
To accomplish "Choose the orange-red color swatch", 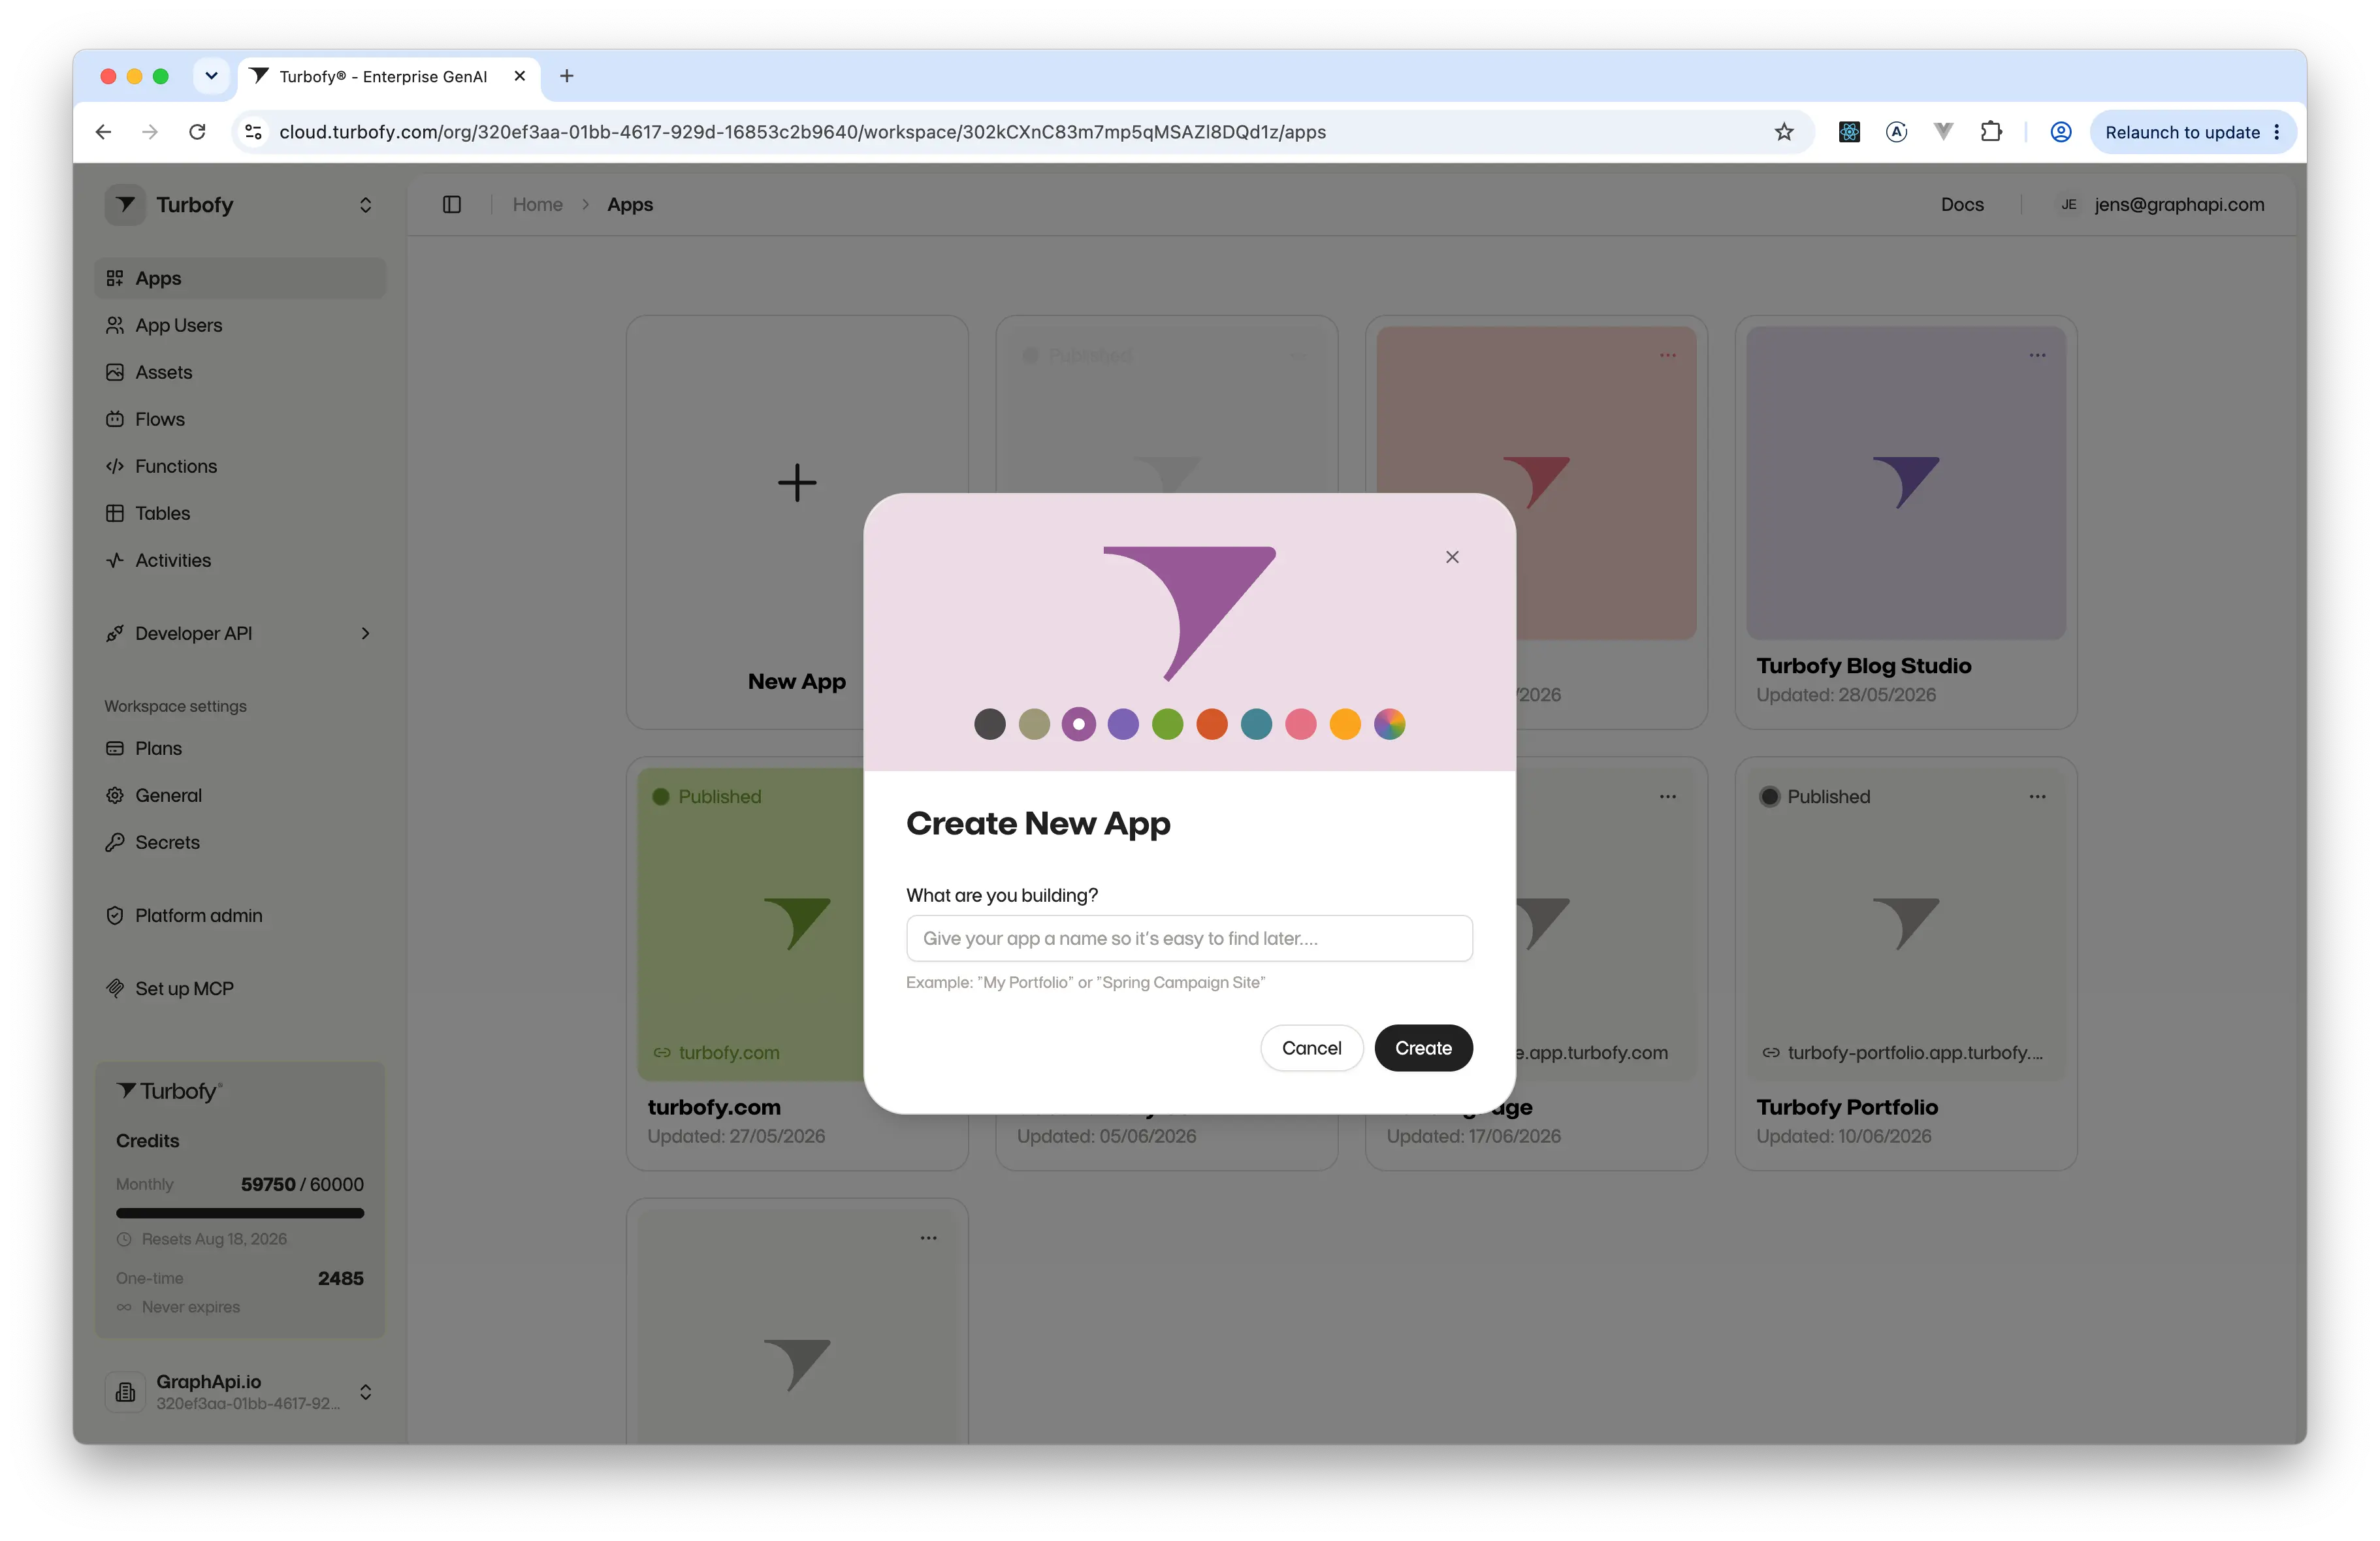I will click(x=1212, y=724).
